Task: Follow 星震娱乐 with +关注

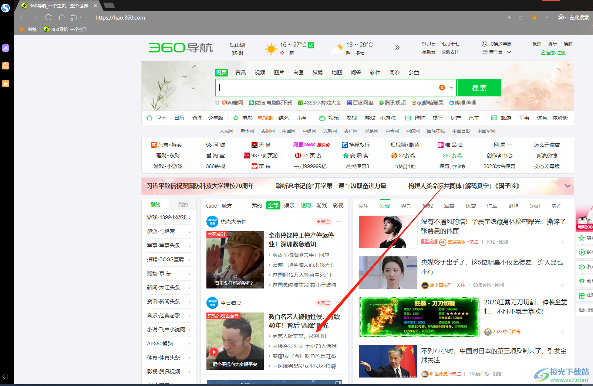Action: [x=473, y=242]
